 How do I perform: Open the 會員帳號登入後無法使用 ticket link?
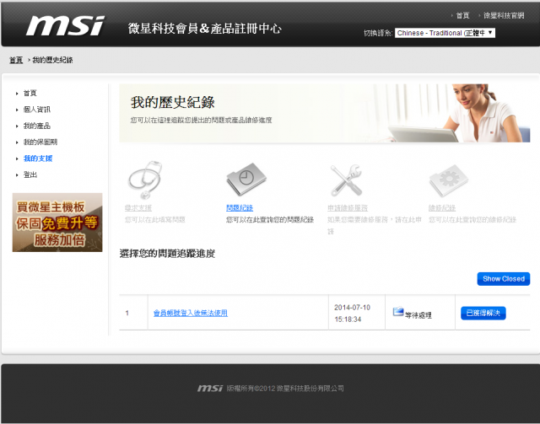pyautogui.click(x=191, y=313)
